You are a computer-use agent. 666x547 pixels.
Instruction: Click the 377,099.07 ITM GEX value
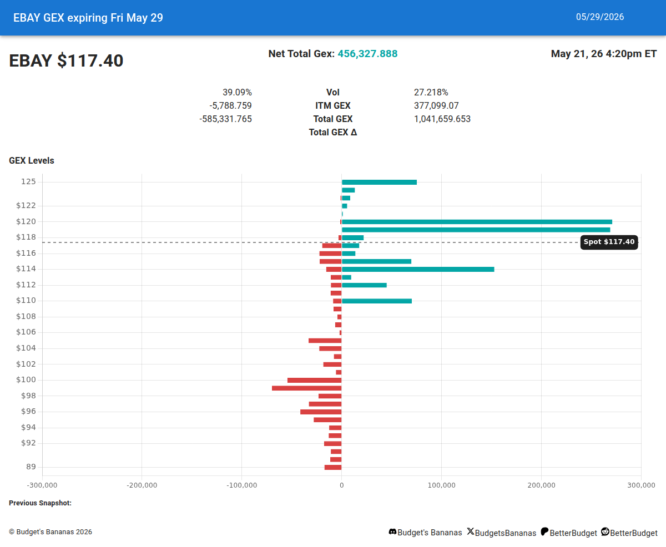436,105
